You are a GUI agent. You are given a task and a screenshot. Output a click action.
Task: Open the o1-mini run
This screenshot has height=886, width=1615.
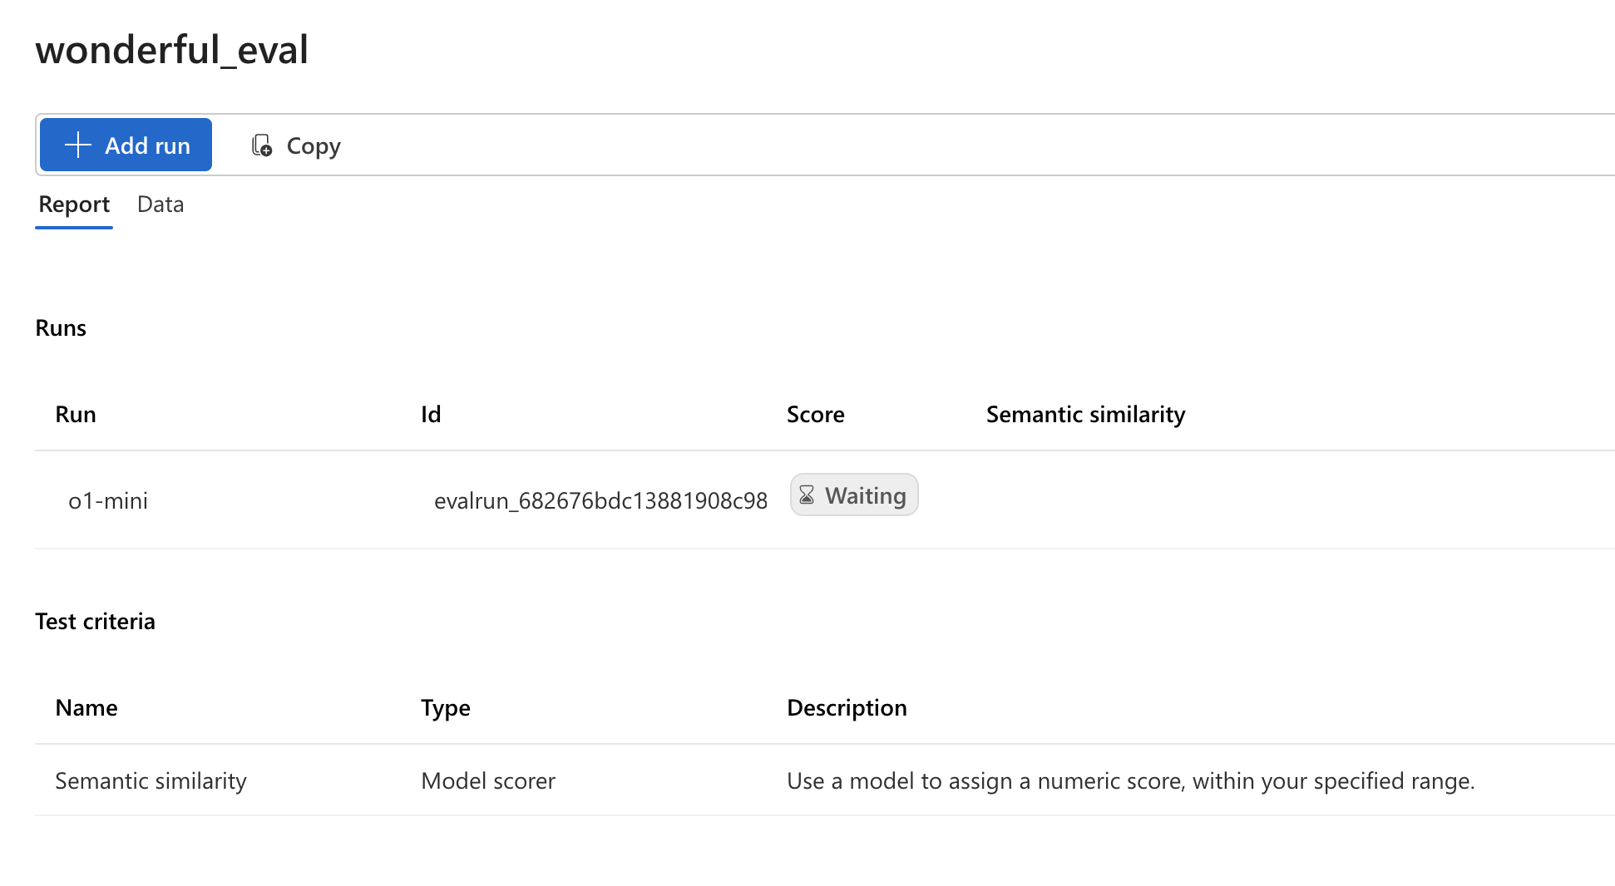click(108, 500)
